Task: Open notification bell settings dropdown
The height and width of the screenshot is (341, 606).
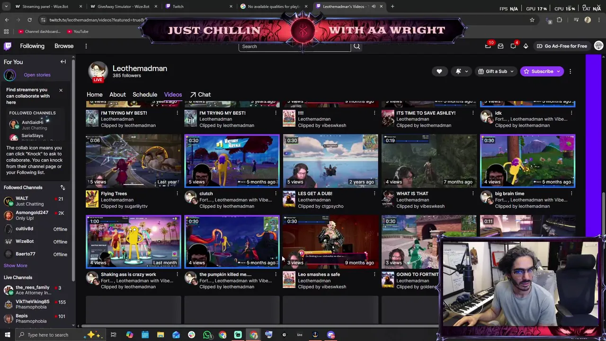Action: pyautogui.click(x=462, y=72)
